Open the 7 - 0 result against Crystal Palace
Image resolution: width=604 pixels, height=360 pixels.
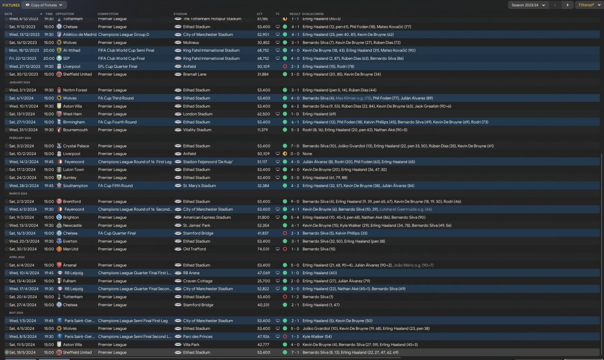[x=295, y=146]
